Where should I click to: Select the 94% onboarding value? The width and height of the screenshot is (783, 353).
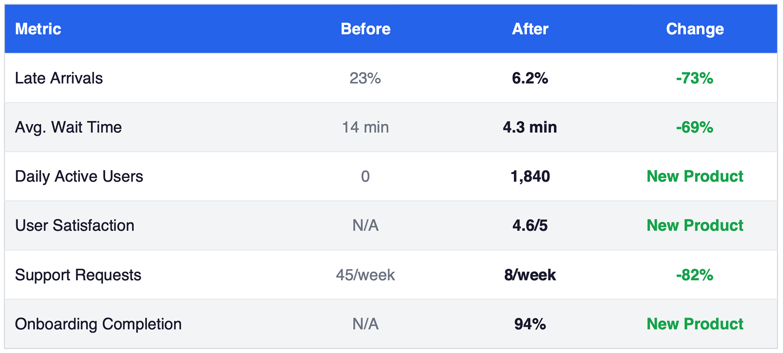[x=530, y=324]
